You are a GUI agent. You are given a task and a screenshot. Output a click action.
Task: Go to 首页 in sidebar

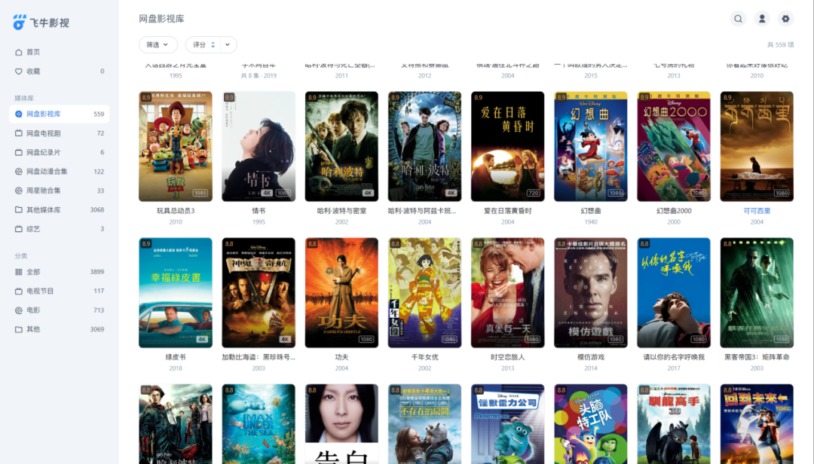tap(60, 52)
